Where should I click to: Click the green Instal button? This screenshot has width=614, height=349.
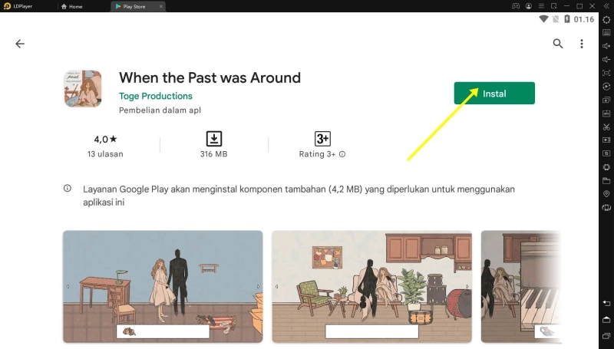(x=494, y=93)
